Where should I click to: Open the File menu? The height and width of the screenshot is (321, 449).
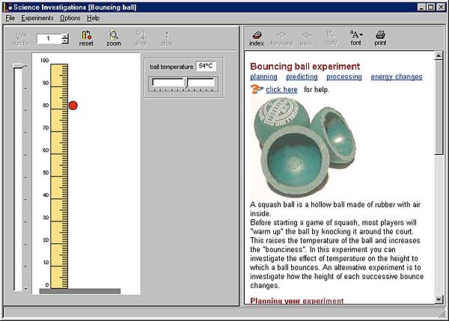pyautogui.click(x=10, y=18)
